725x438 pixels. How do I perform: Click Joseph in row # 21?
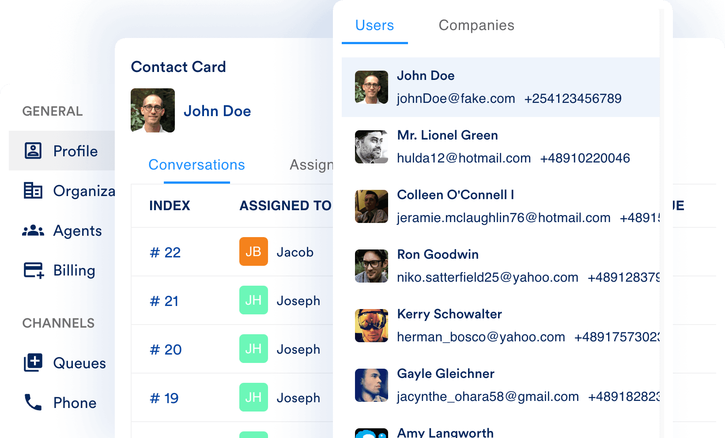pyautogui.click(x=298, y=301)
